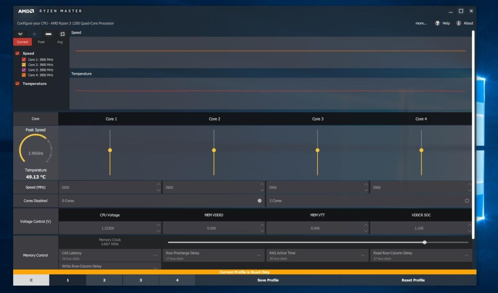This screenshot has height=293, width=498.
Task: Click the Save Profile button
Action: [268, 280]
